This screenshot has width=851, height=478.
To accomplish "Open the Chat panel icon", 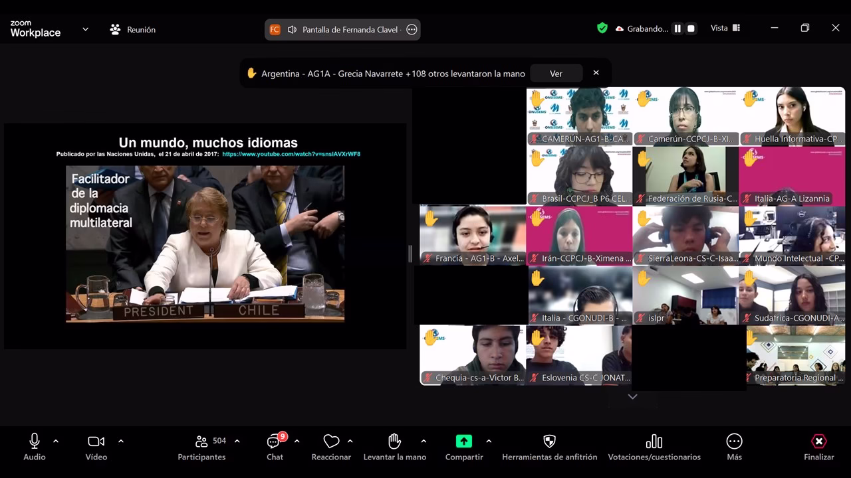I will pos(274,442).
